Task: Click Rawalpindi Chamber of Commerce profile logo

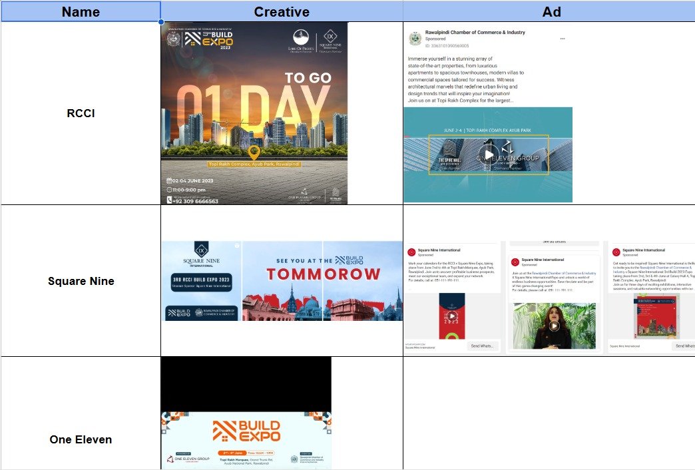Action: click(x=415, y=38)
